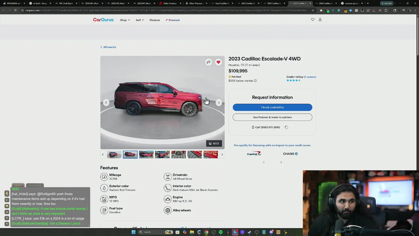This screenshot has height=236, width=419.
Task: Open Steam from the taskbar
Action: 249,232
